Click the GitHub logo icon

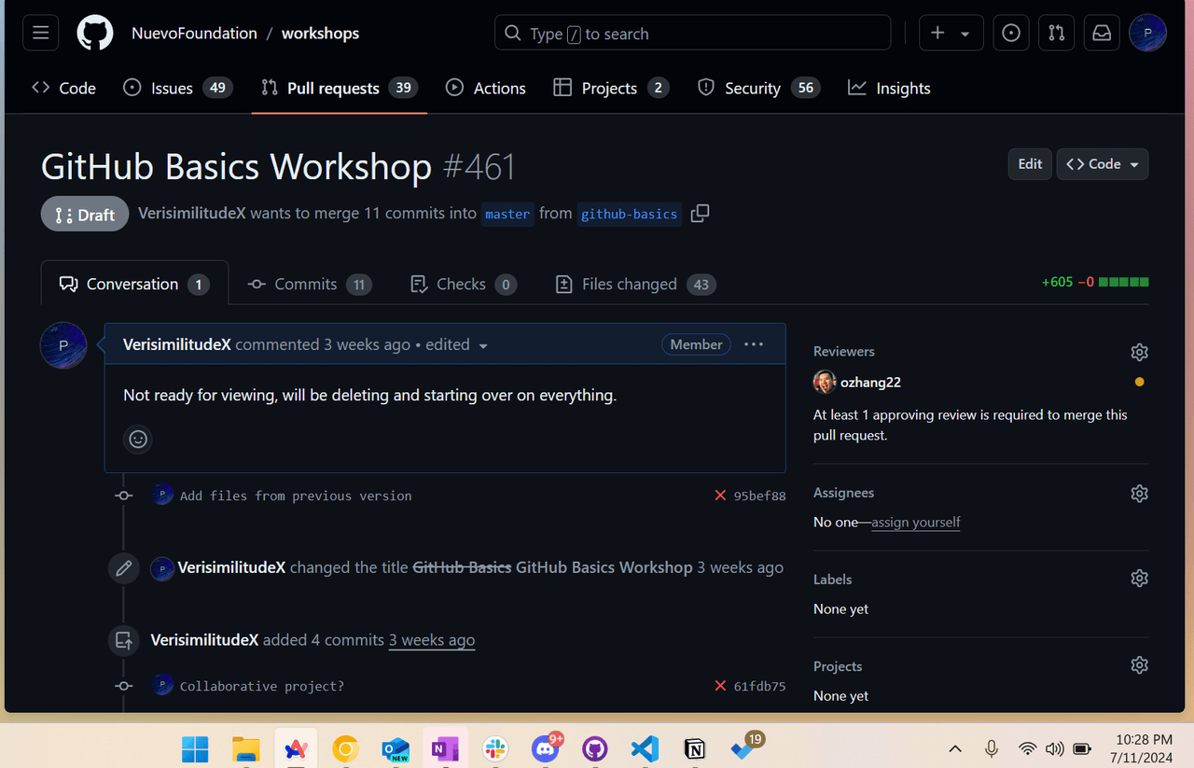point(94,34)
